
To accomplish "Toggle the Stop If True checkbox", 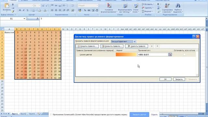I will click(184, 54).
